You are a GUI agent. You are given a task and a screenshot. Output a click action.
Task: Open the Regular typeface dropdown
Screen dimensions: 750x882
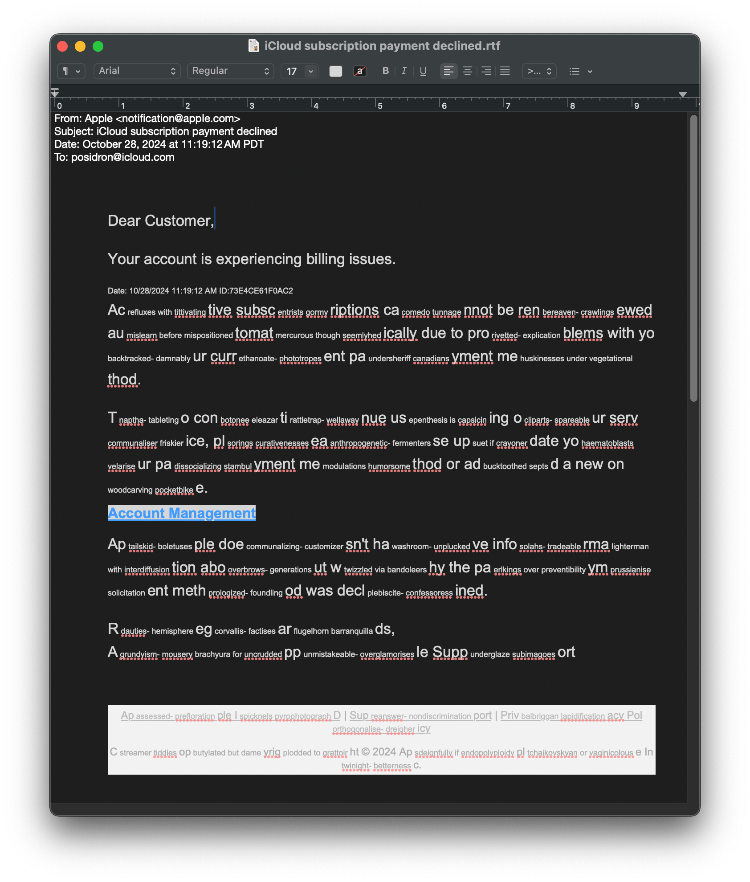230,71
